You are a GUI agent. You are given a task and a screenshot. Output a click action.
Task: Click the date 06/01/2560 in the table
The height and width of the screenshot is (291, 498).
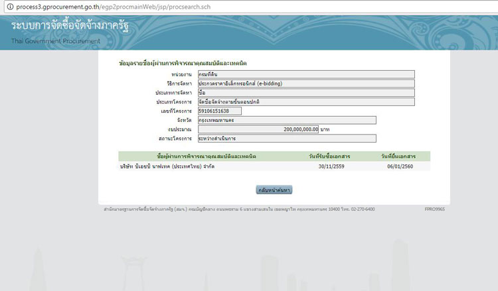coord(400,166)
